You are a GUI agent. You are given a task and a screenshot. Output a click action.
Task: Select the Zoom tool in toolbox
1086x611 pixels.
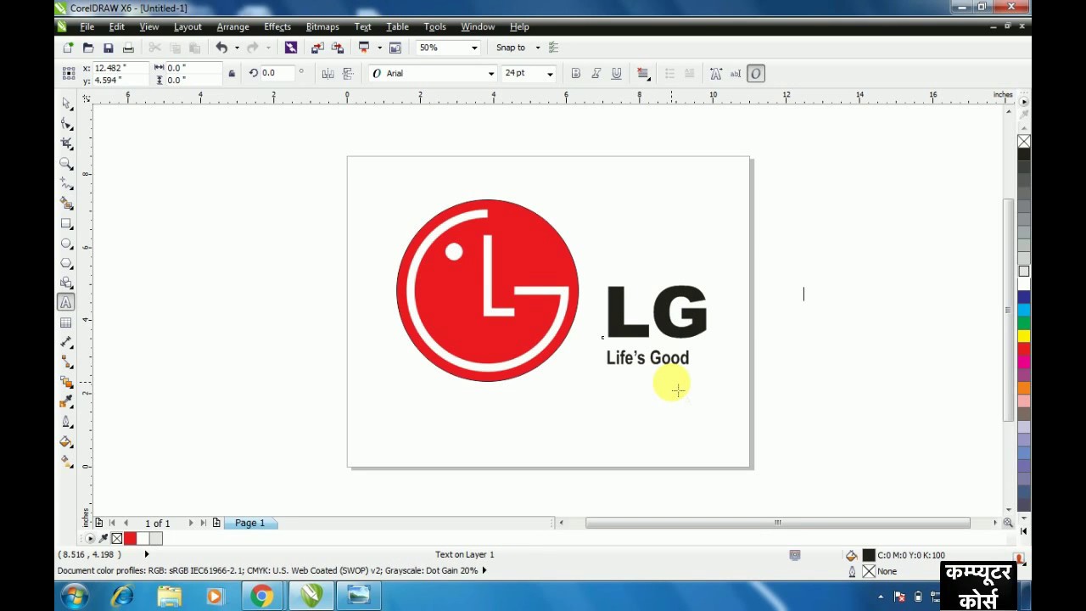point(66,164)
